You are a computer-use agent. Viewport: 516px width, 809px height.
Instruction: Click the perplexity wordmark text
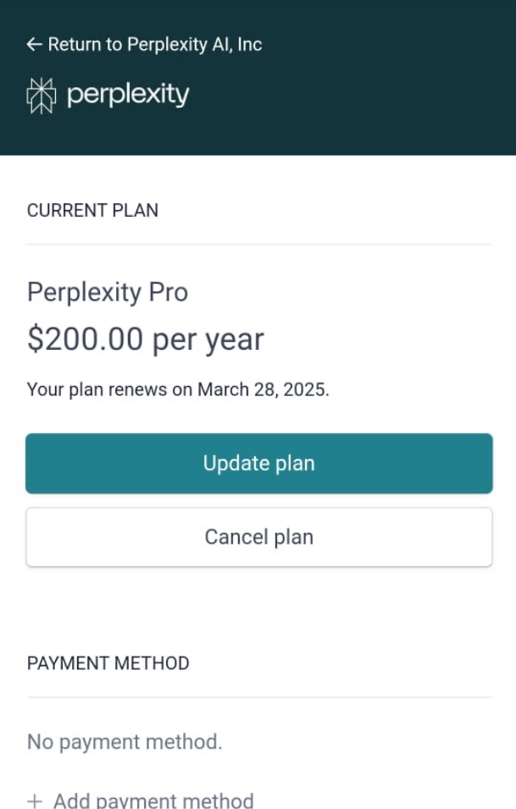(128, 95)
